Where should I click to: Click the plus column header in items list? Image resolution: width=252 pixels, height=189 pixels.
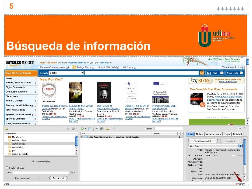tap(179, 134)
